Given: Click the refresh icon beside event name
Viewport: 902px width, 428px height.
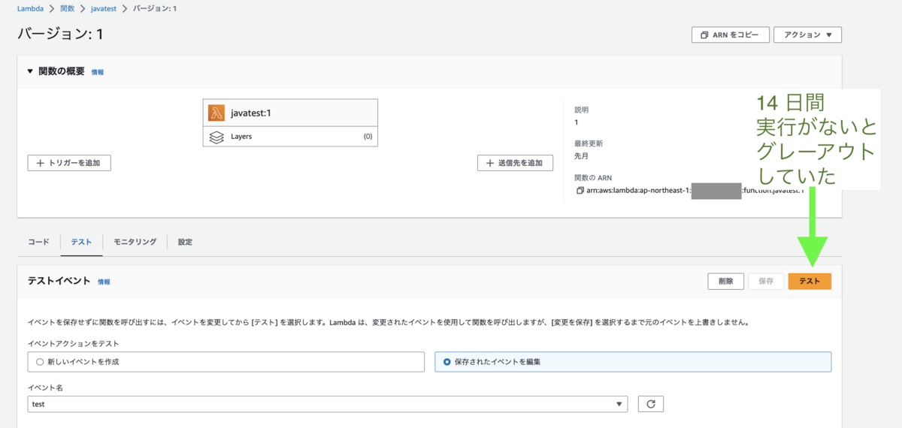Looking at the screenshot, I should 651,404.
